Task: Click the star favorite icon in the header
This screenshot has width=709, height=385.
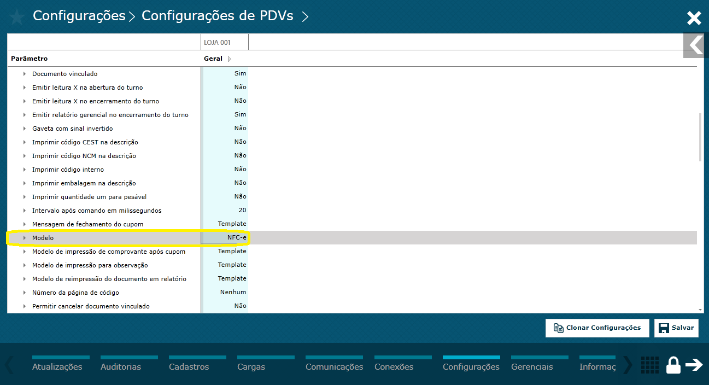Action: pos(16,16)
